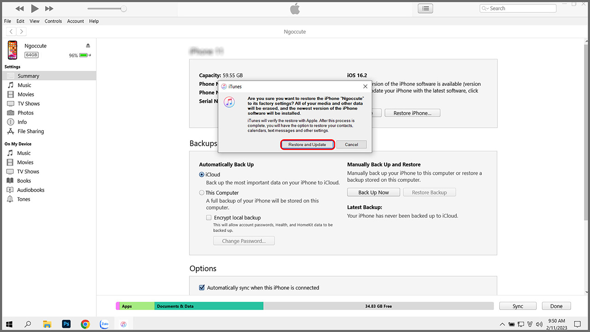590x332 pixels.
Task: Click the Done button
Action: coord(556,306)
